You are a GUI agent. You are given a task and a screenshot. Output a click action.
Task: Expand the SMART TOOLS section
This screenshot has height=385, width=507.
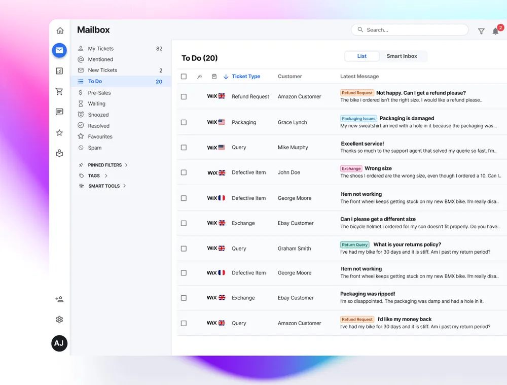(x=103, y=186)
